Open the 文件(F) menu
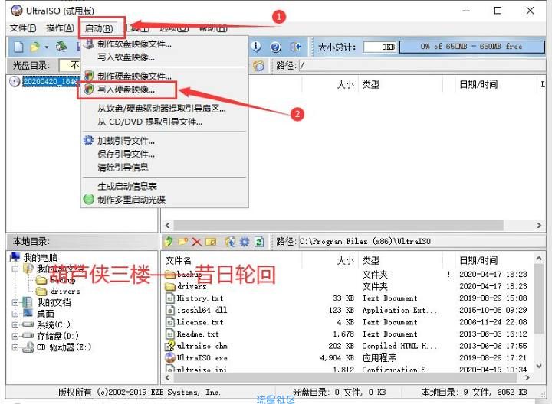Image resolution: width=552 pixels, height=404 pixels. coord(23,28)
